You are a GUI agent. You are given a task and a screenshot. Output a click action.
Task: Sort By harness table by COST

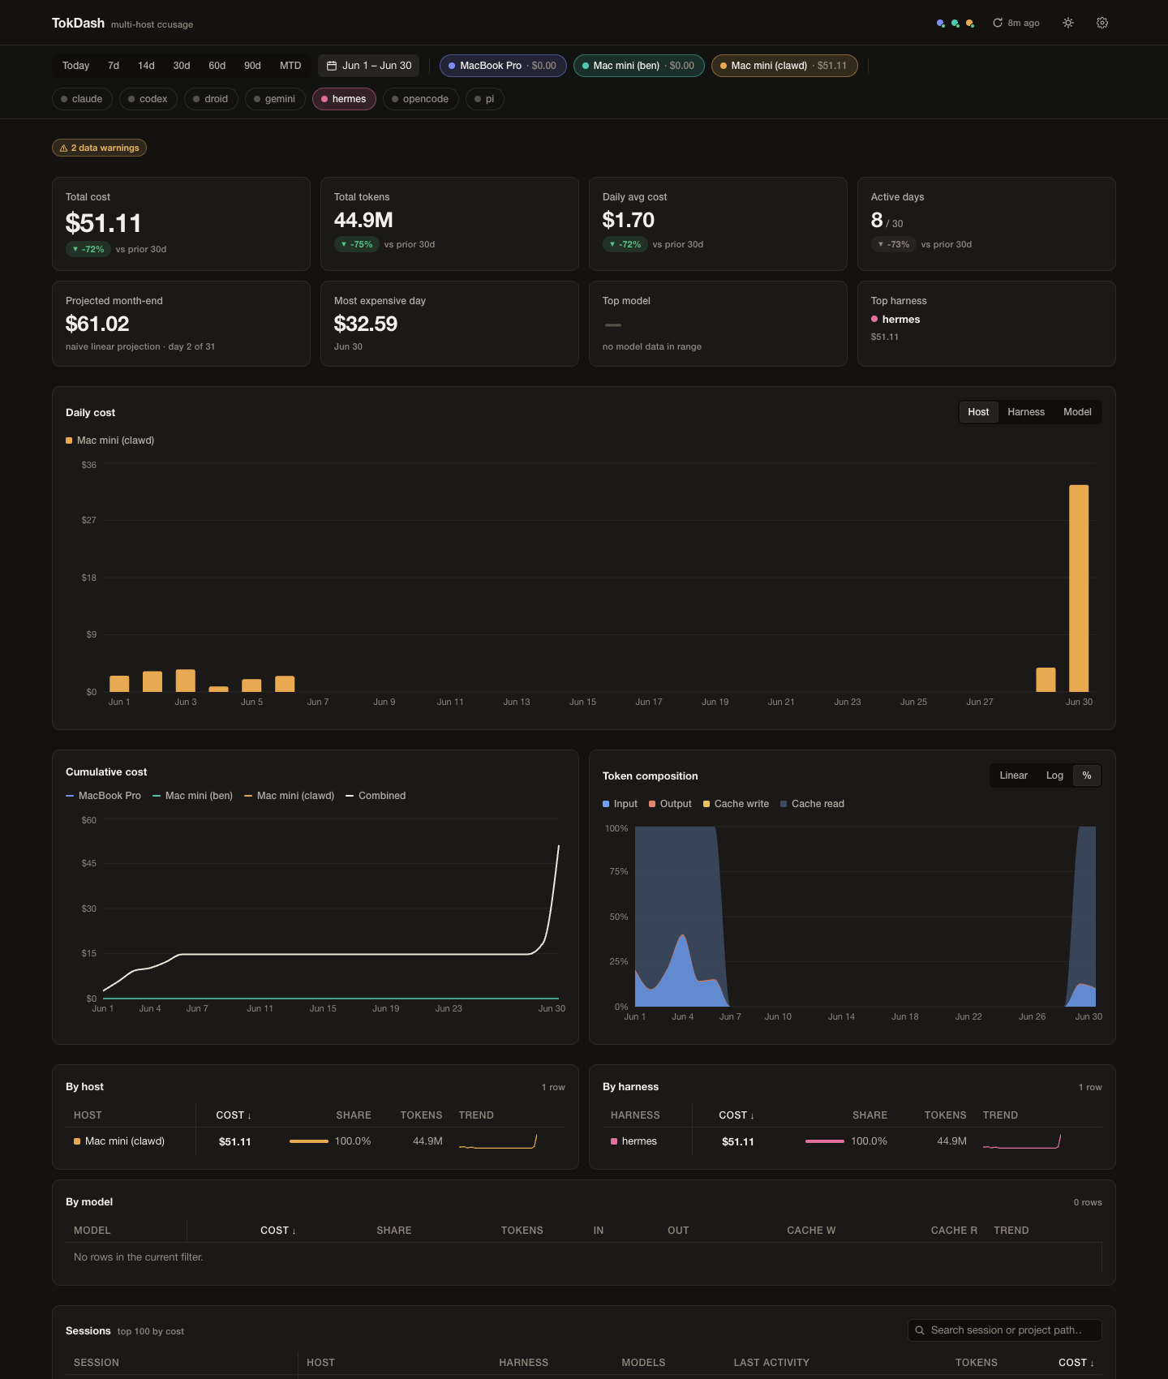pyautogui.click(x=736, y=1115)
